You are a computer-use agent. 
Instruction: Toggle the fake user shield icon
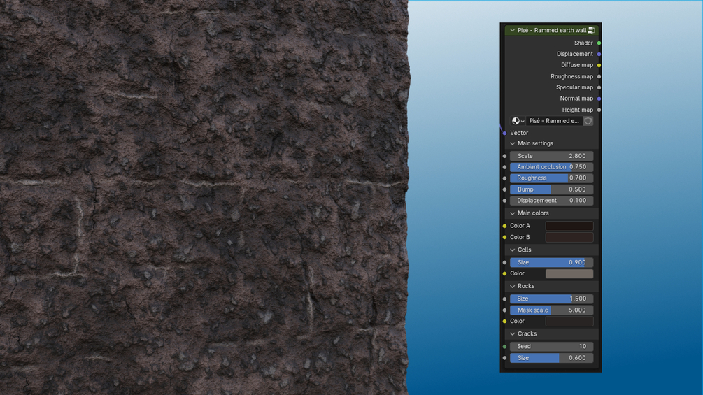tap(588, 121)
